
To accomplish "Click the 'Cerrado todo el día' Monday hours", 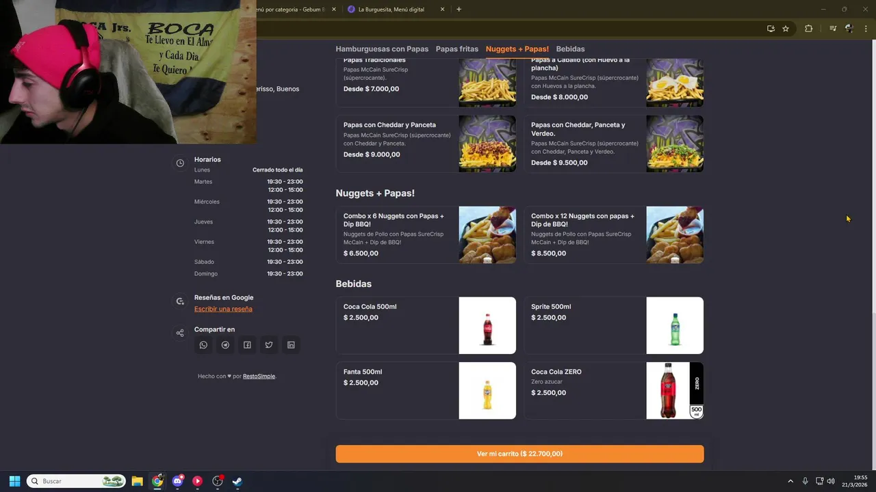I will coord(277,169).
